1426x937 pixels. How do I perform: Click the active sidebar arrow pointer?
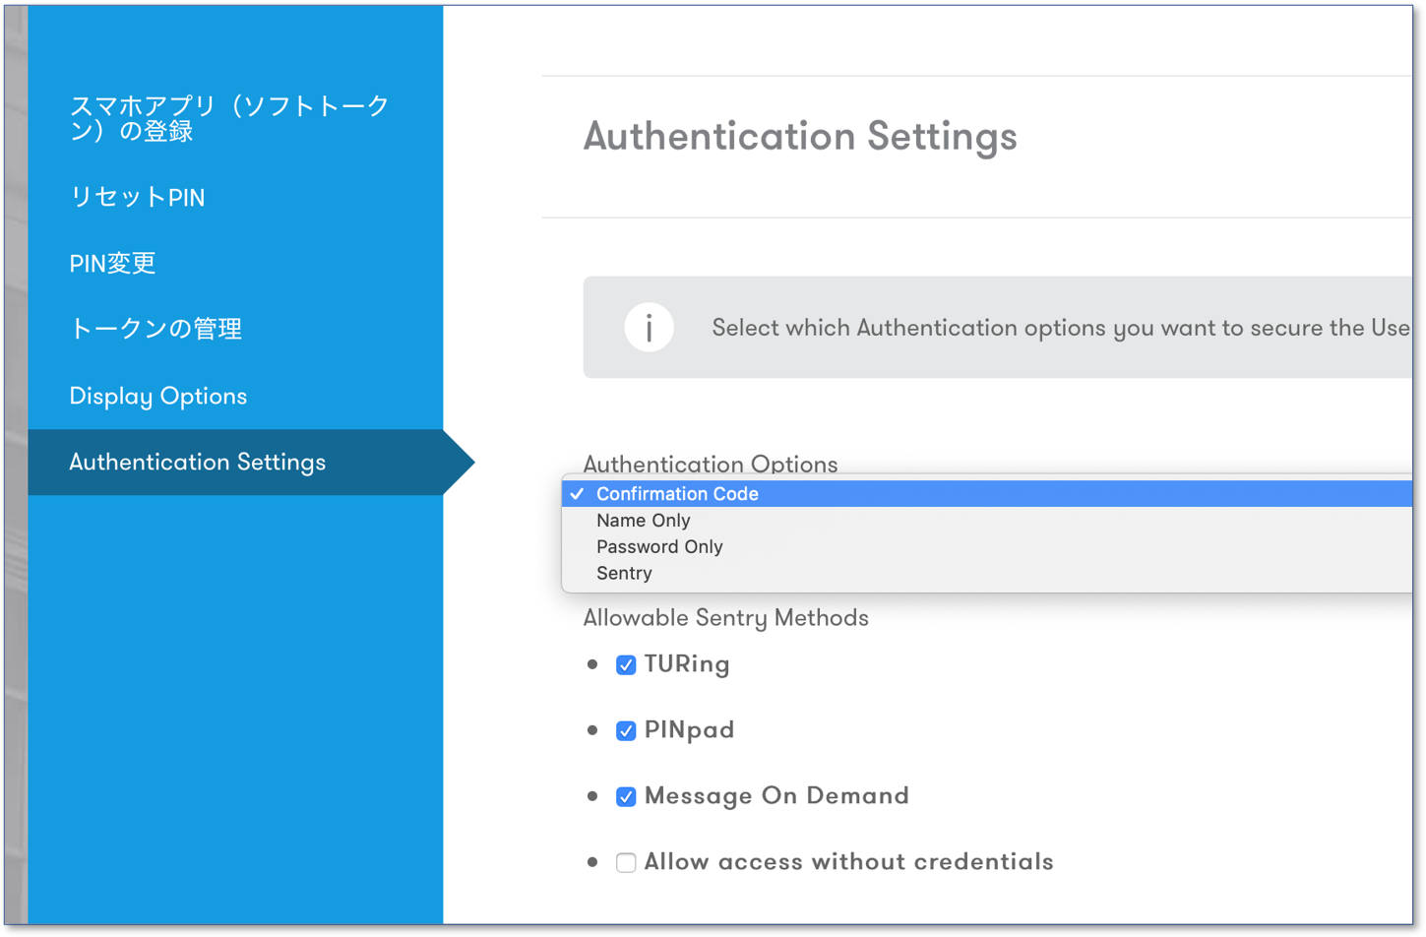459,463
